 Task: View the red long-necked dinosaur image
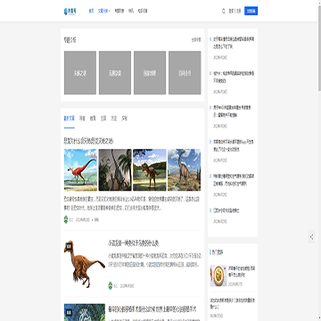coord(80,169)
